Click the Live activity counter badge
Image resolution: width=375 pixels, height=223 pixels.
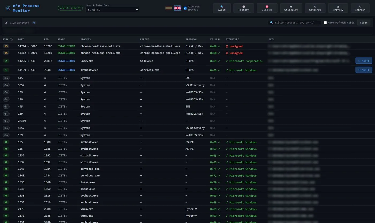pyautogui.click(x=34, y=23)
